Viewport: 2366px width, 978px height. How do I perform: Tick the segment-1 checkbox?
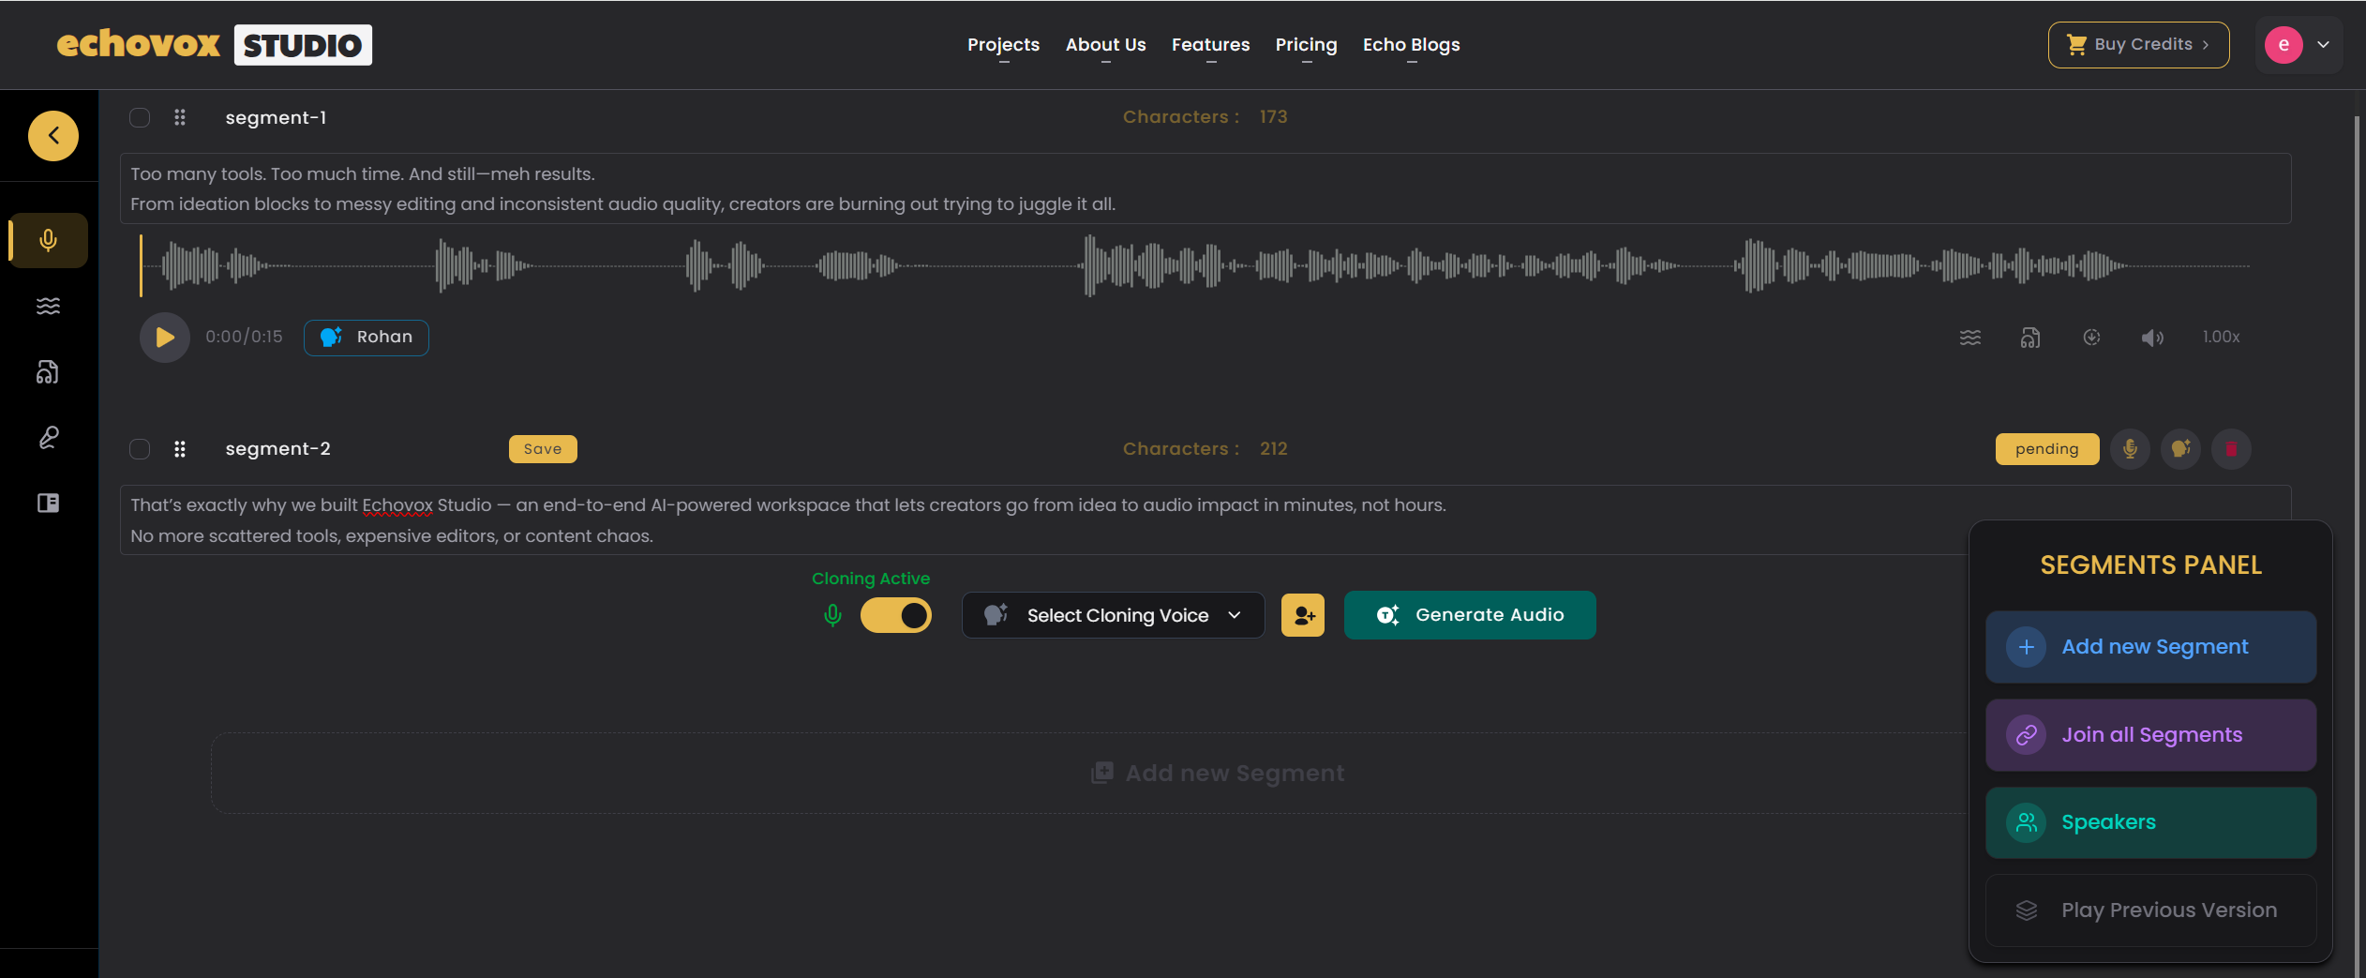[140, 117]
